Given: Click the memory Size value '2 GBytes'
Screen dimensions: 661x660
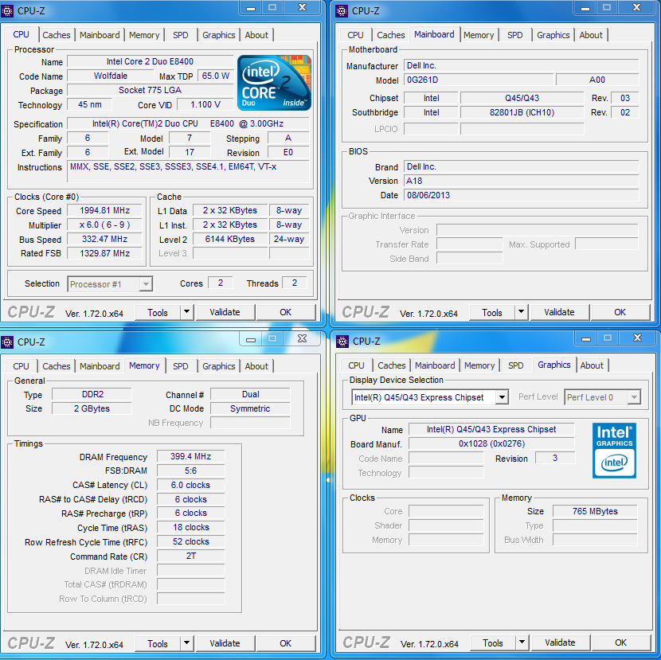Looking at the screenshot, I should (x=92, y=408).
